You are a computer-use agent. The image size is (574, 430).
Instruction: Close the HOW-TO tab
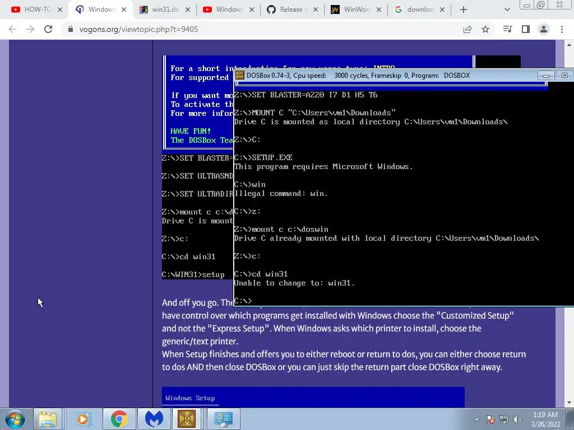pos(60,10)
